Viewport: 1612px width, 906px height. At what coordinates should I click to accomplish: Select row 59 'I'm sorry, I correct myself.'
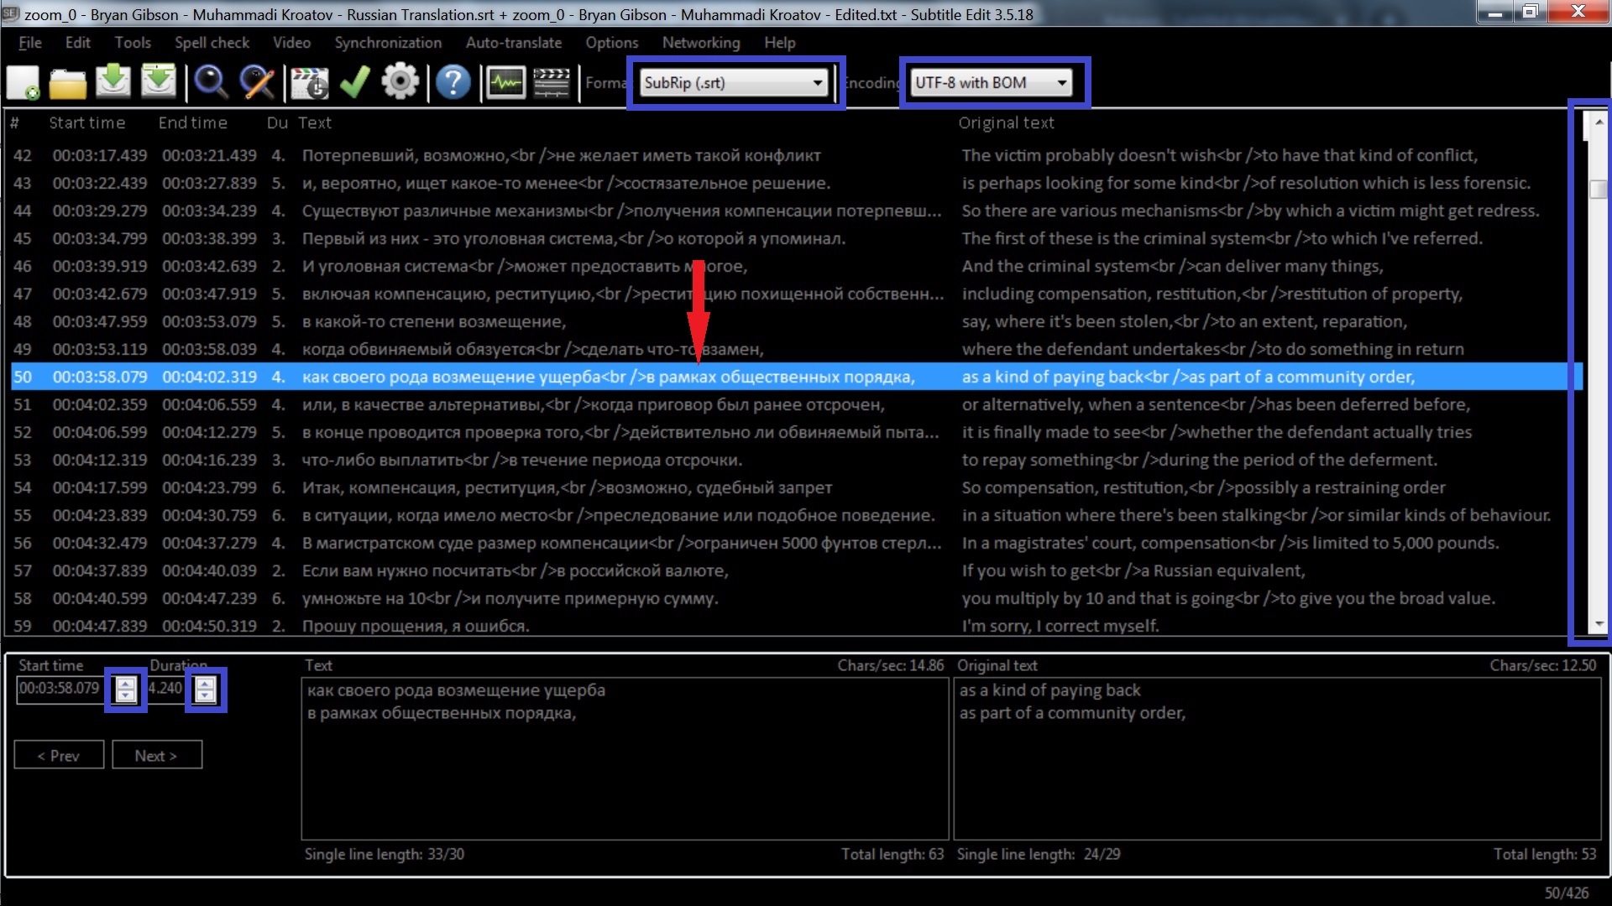(796, 625)
